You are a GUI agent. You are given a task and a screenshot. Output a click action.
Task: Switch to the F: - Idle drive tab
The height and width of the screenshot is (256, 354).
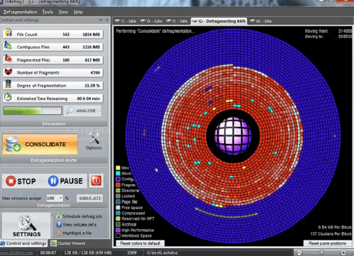click(x=177, y=21)
